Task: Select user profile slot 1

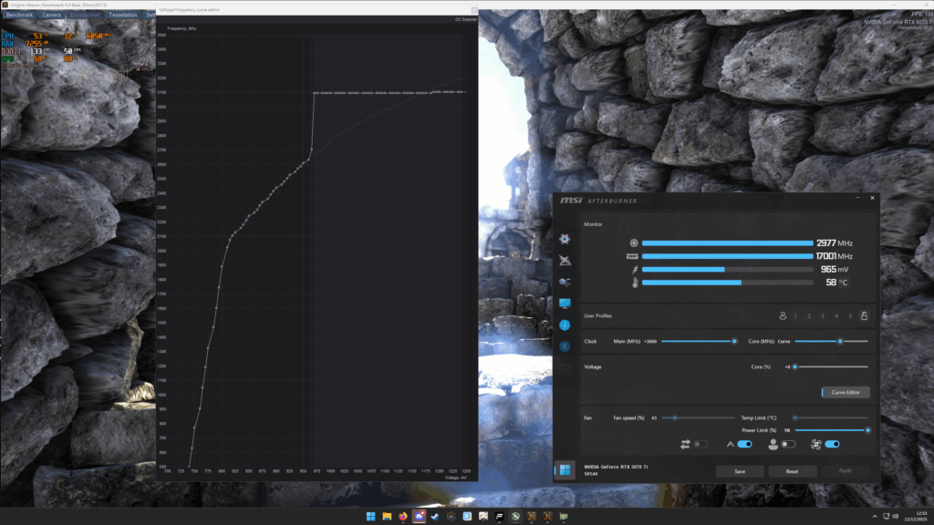Action: (795, 316)
